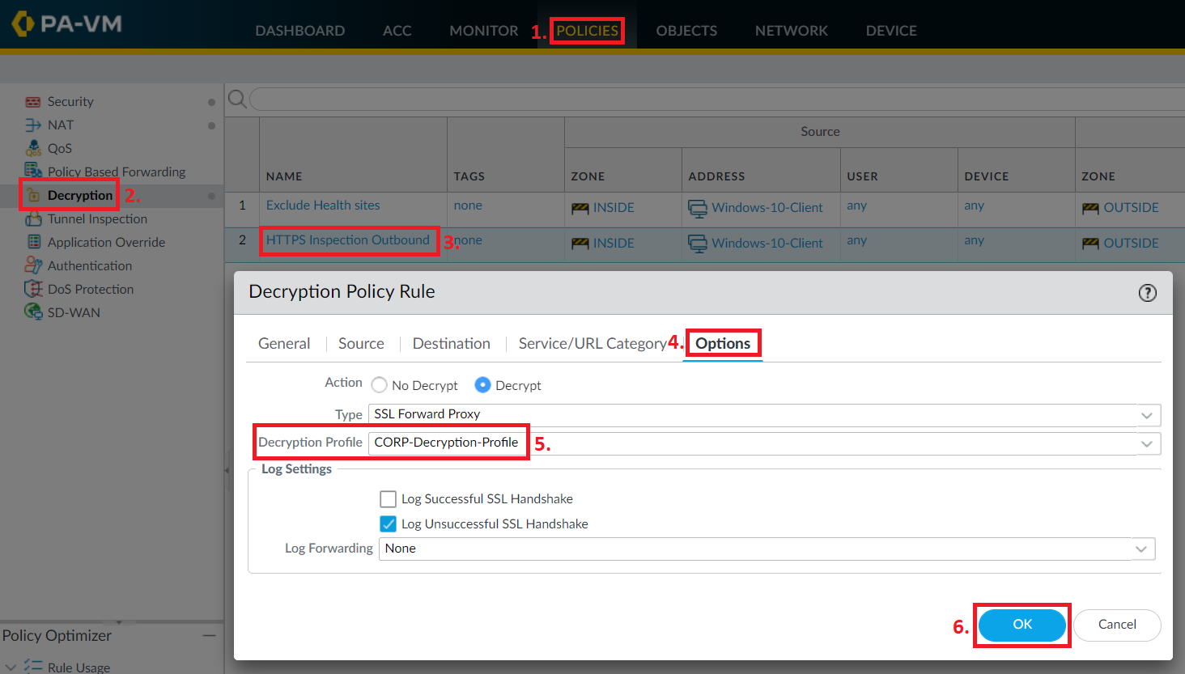The height and width of the screenshot is (674, 1185).
Task: Enable Log Successful SSL Handshake
Action: [388, 498]
